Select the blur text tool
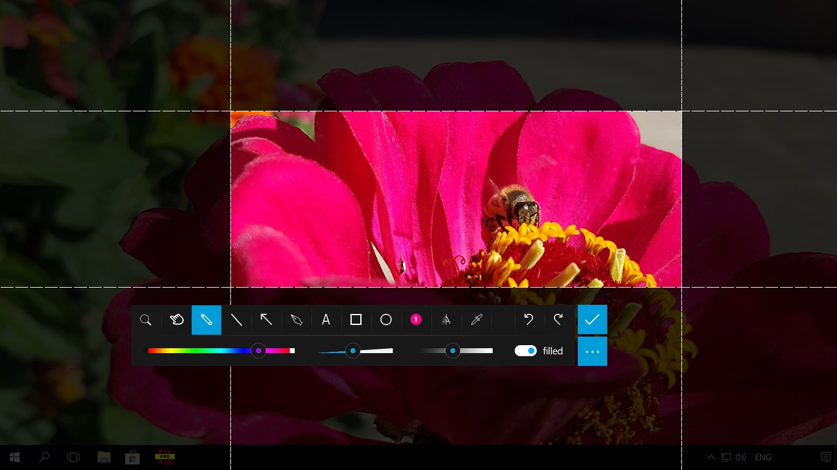Viewport: 837px width, 470px height. click(447, 320)
